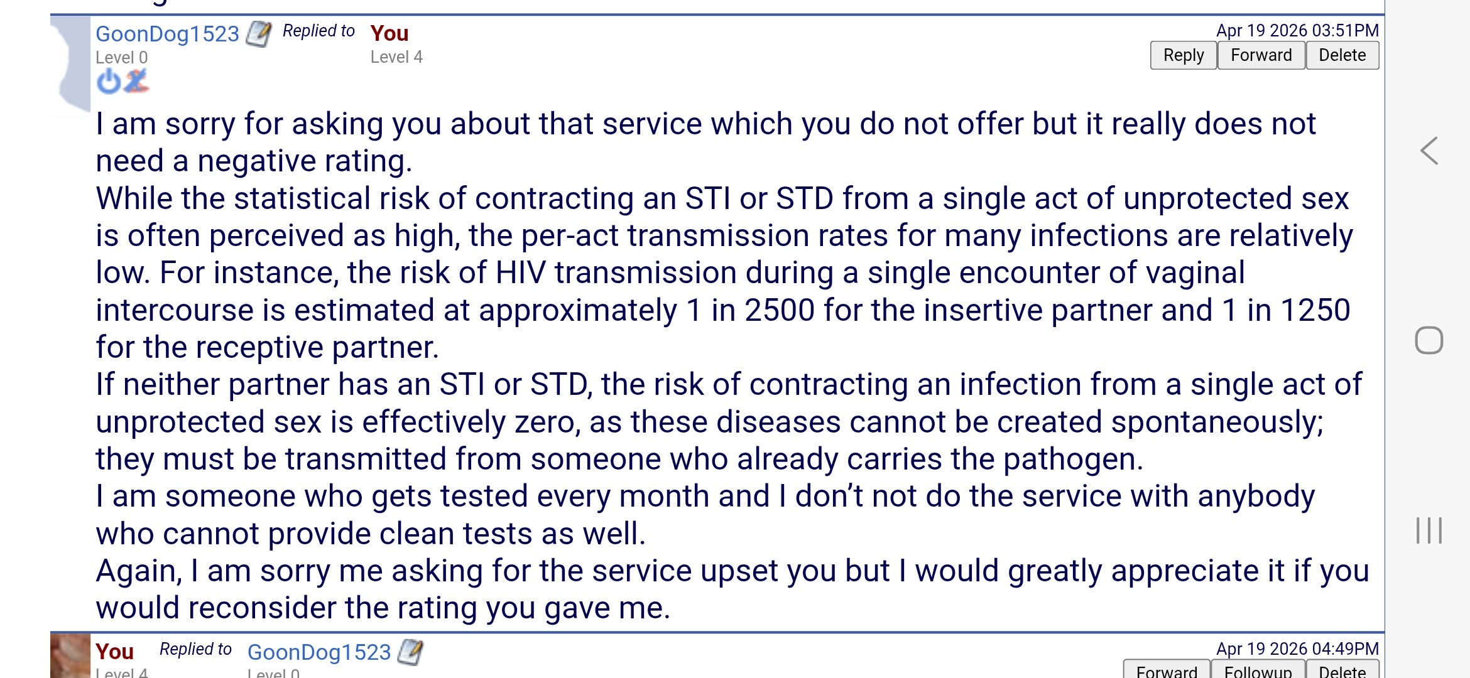The width and height of the screenshot is (1470, 678).
Task: Forward the 03:51PM message
Action: (1261, 55)
